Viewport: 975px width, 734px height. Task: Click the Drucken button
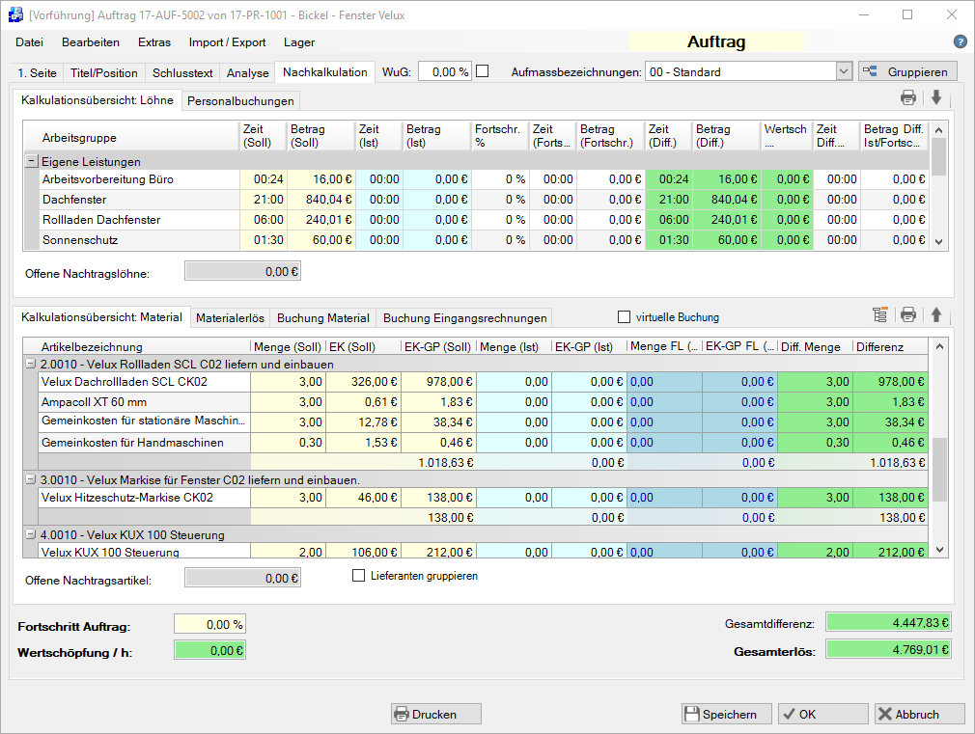pyautogui.click(x=436, y=714)
